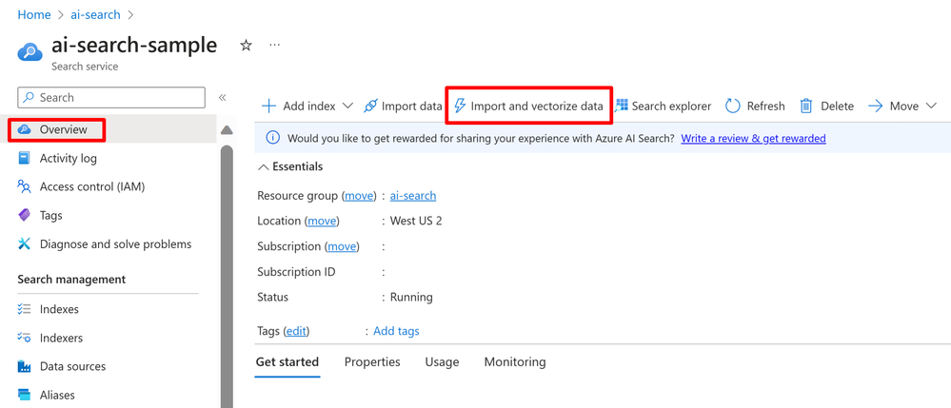Click the Indexers icon in sidebar
Screen dimensions: 951x408
coord(24,338)
